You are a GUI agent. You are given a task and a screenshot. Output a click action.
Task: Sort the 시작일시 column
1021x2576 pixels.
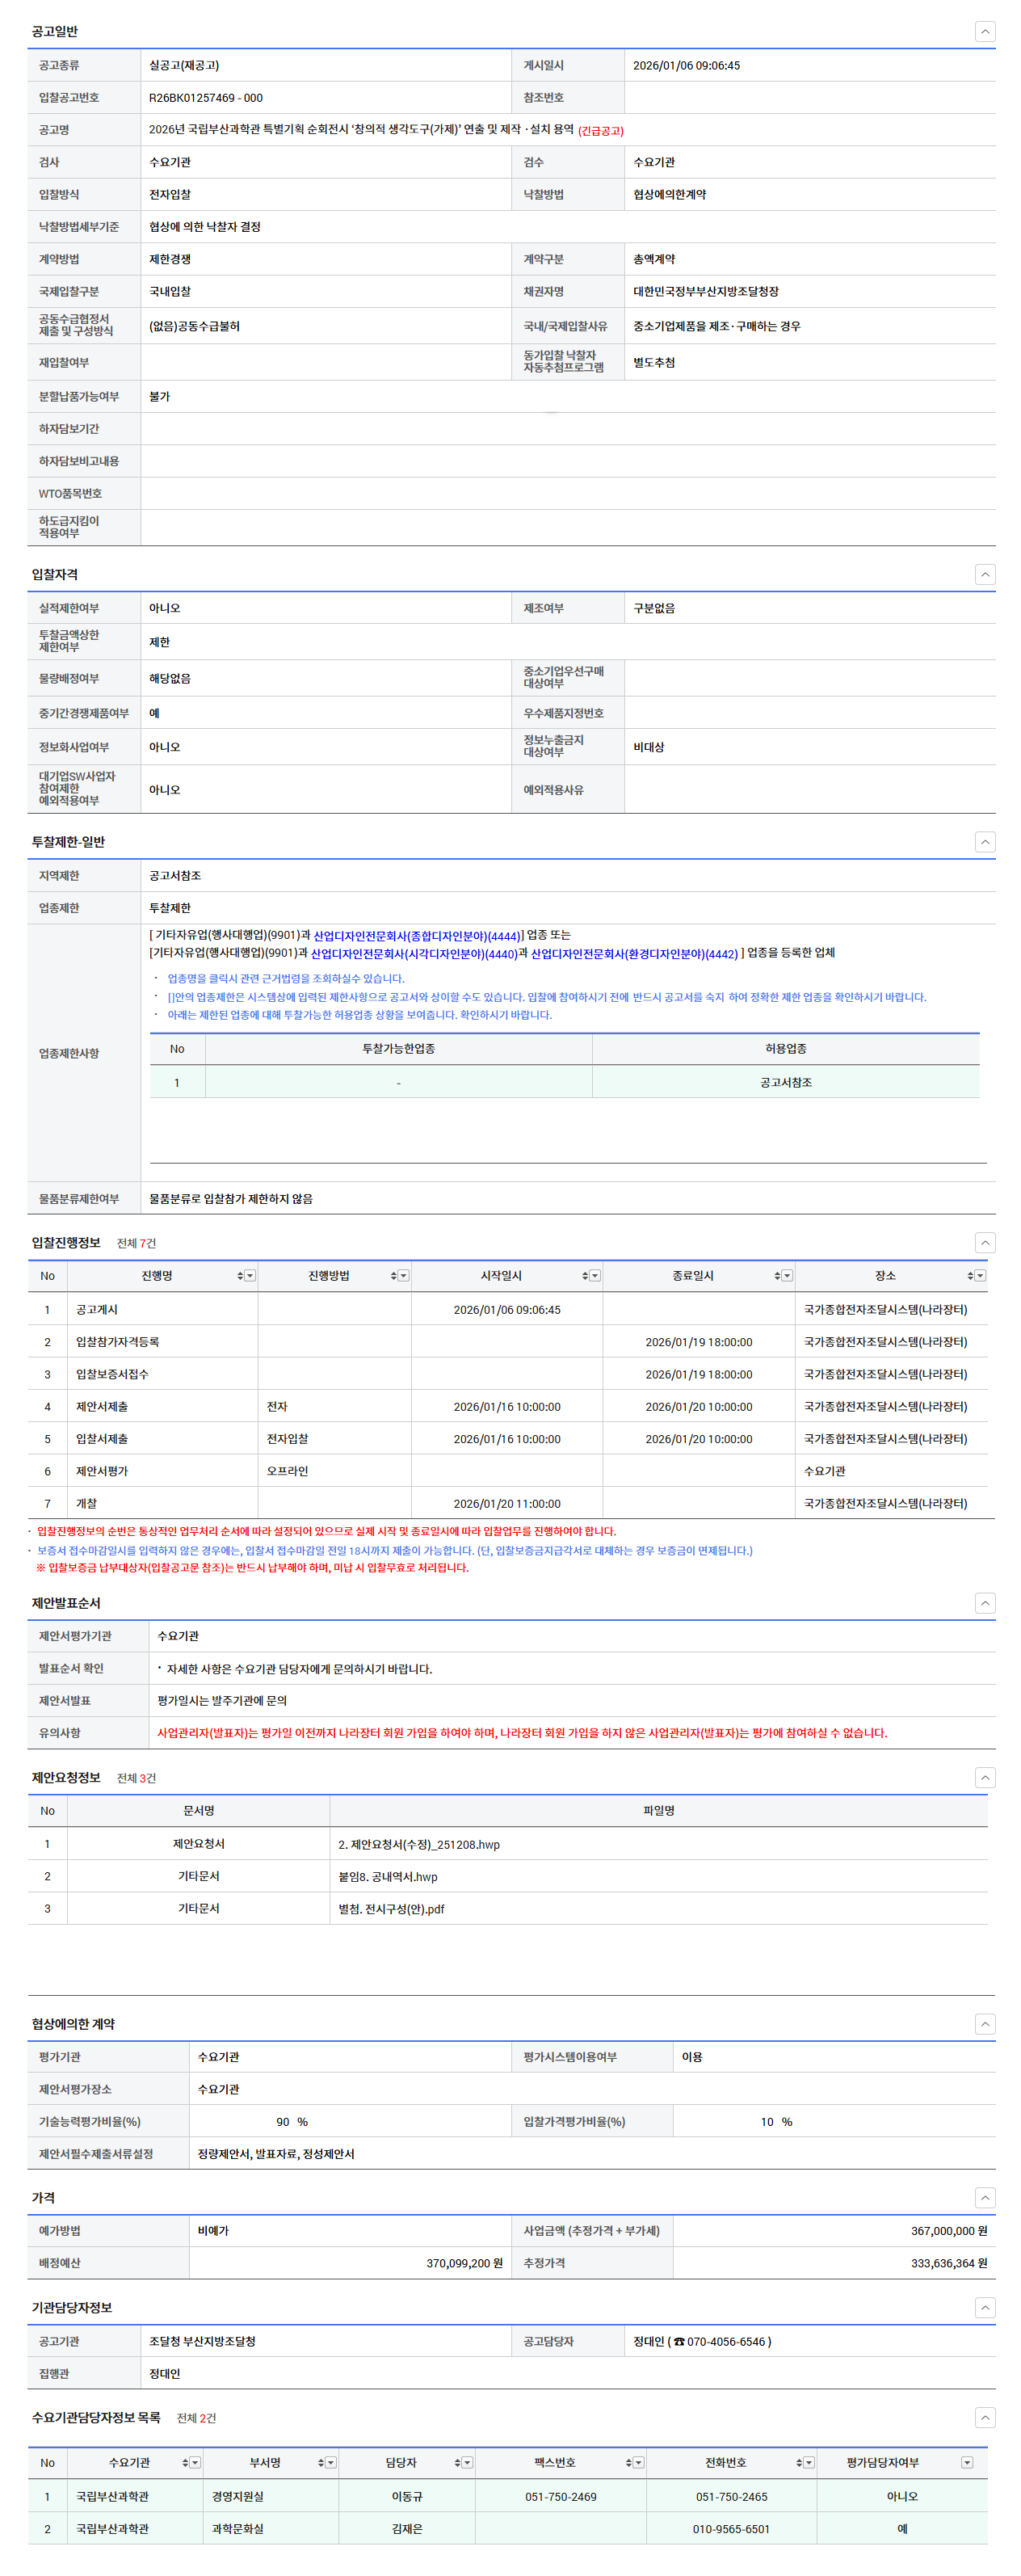tap(585, 1275)
